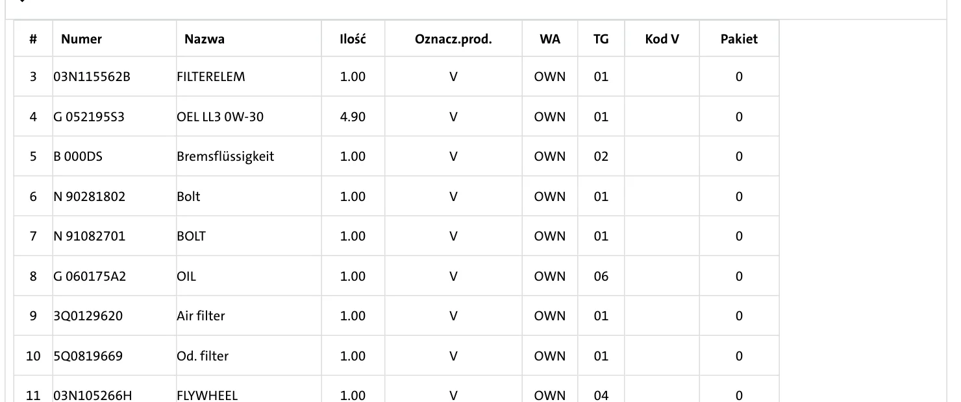Click the Pakiet column header
The width and height of the screenshot is (961, 402).
[x=739, y=39]
